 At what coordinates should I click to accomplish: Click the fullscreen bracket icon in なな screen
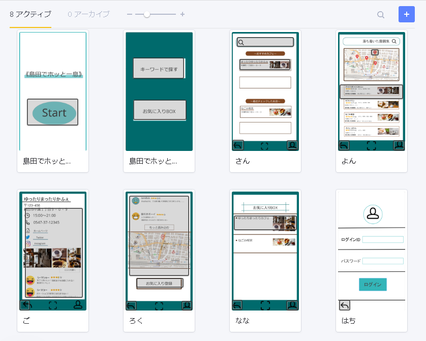click(x=265, y=305)
